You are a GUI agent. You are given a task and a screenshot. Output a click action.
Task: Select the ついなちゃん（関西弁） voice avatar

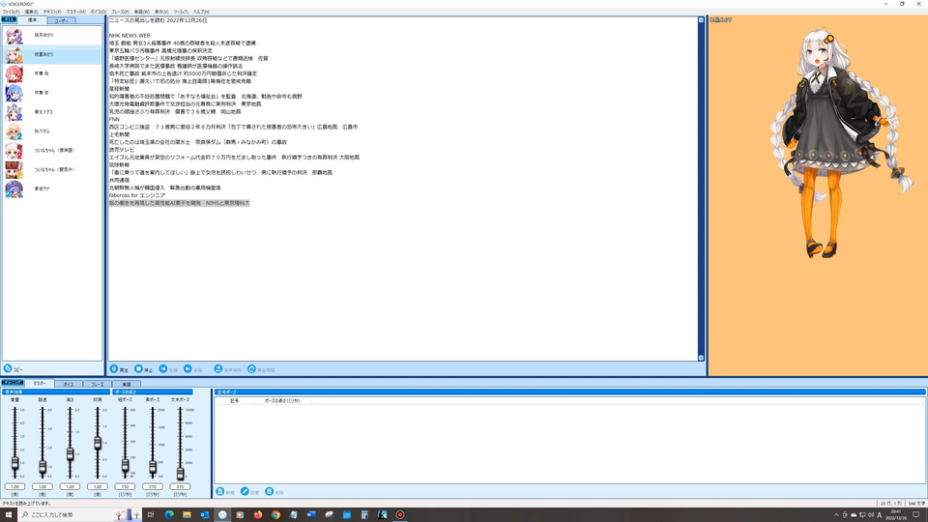tap(14, 170)
